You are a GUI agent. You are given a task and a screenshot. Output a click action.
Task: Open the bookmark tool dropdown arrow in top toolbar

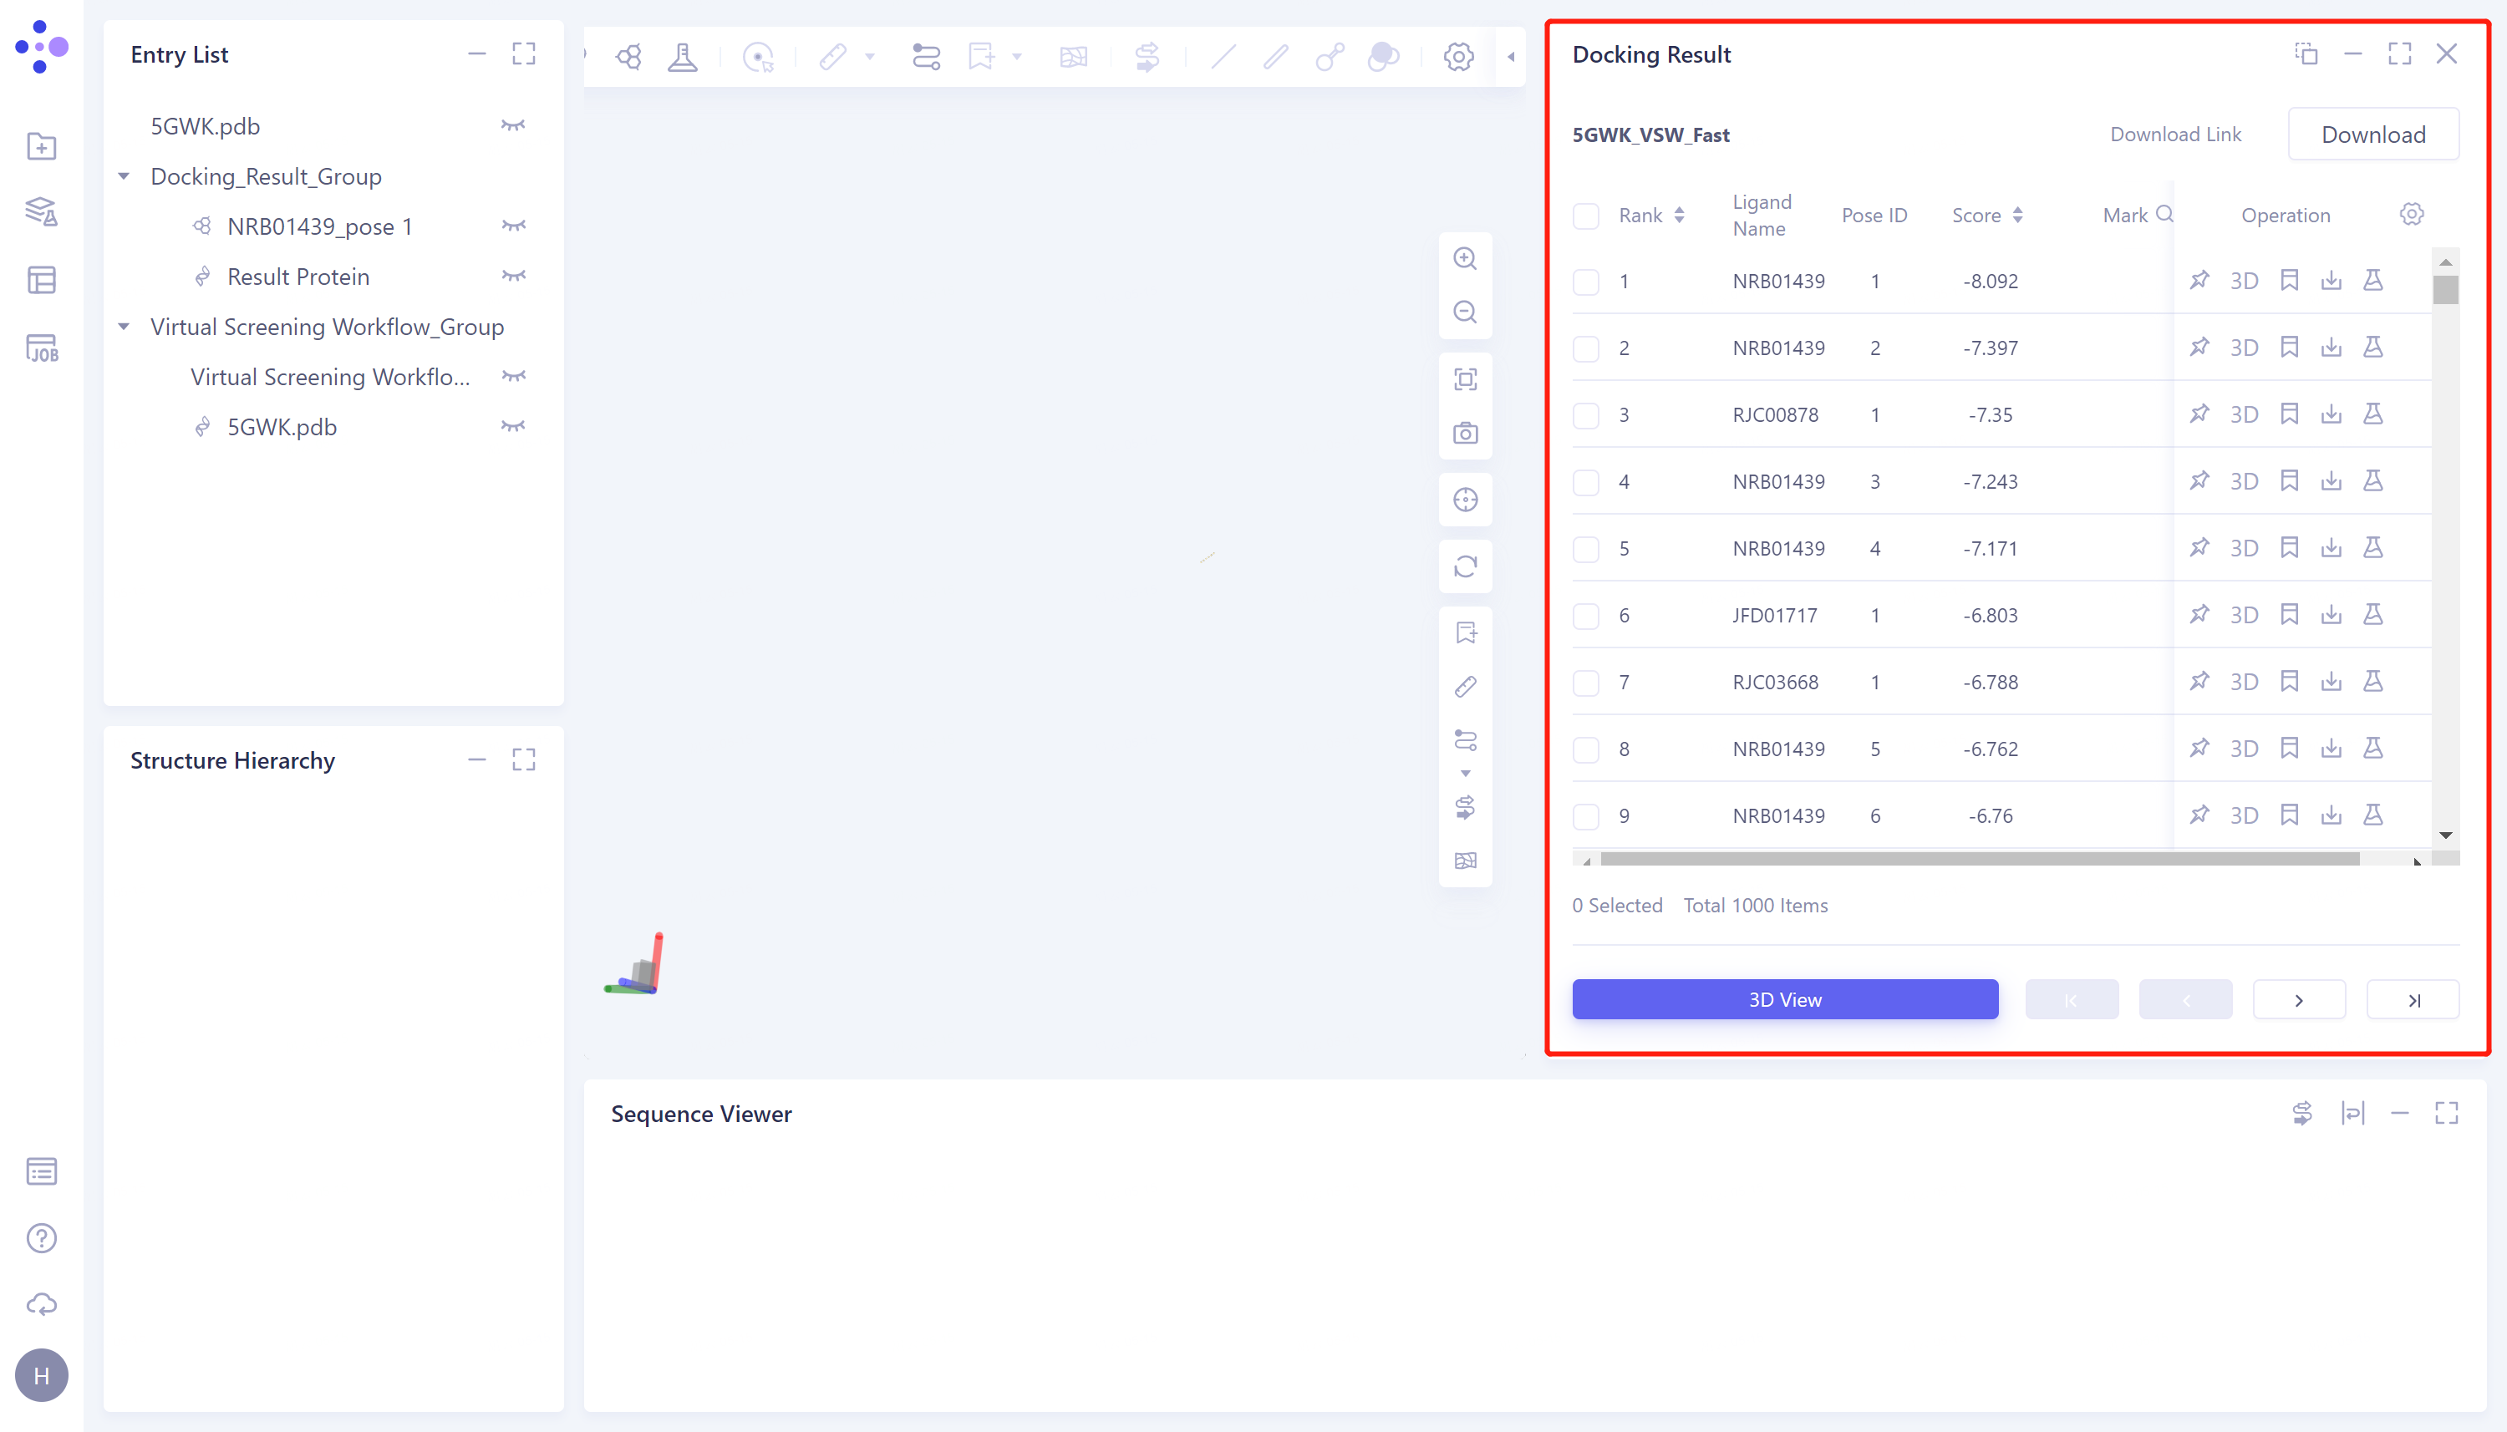coord(1017,57)
